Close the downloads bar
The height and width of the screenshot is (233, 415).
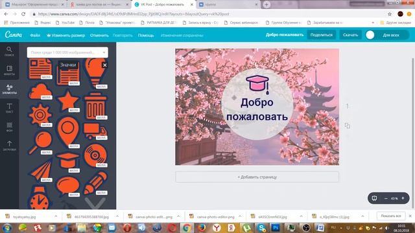pos(410,216)
